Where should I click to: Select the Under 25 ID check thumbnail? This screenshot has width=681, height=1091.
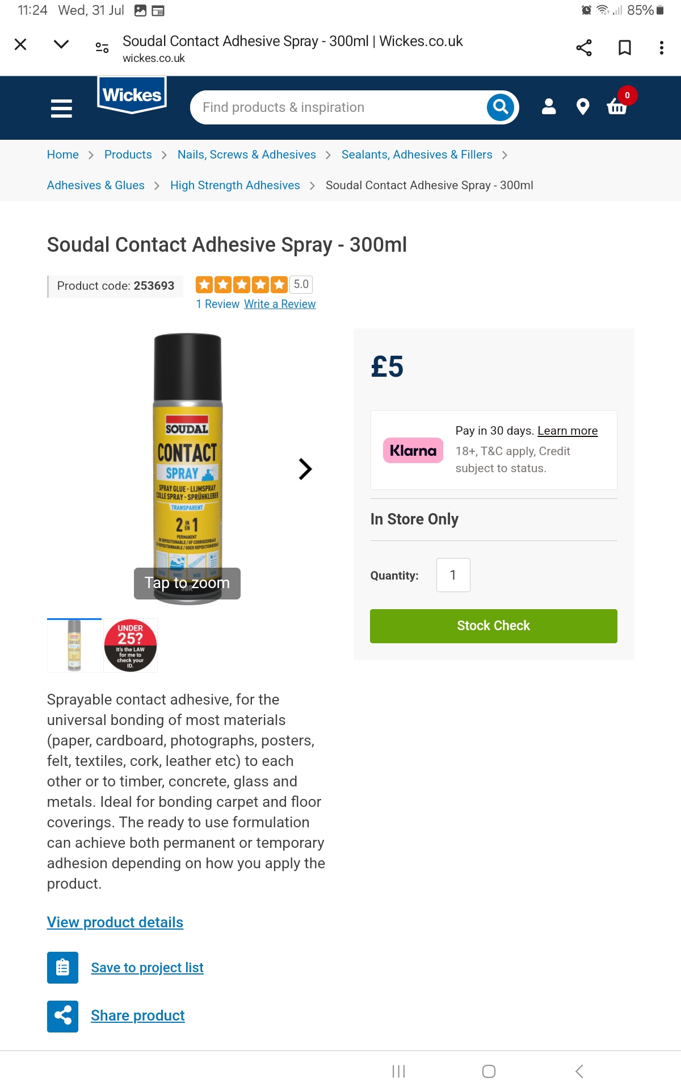pos(131,646)
